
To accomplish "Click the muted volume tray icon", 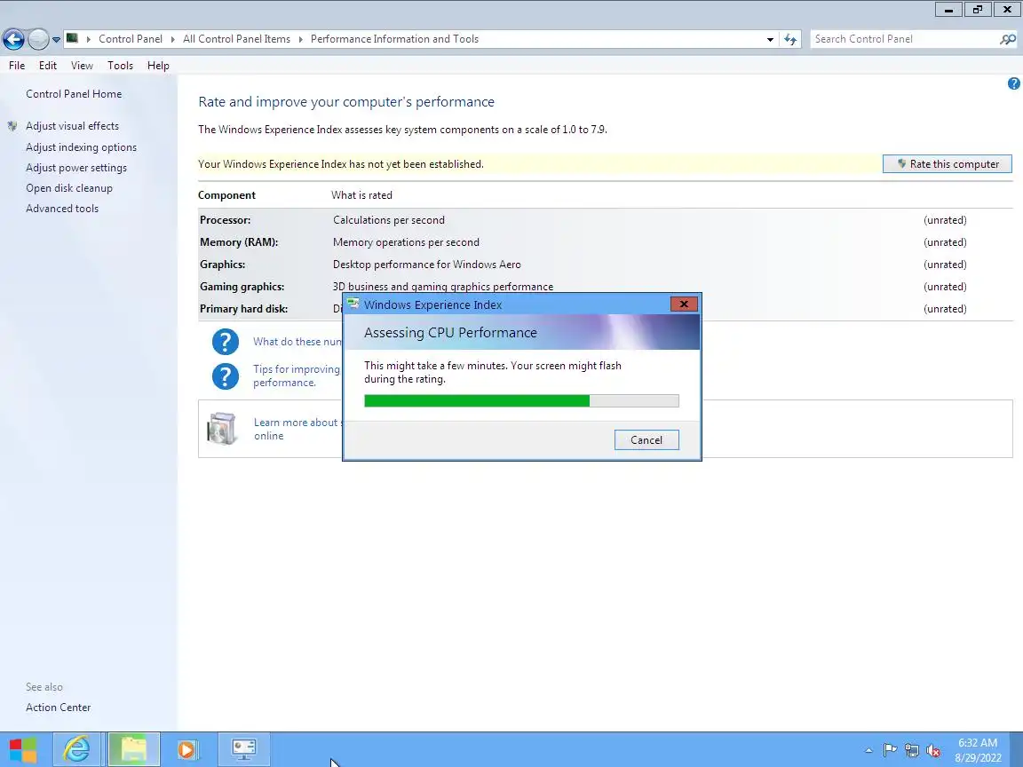I will (x=933, y=751).
